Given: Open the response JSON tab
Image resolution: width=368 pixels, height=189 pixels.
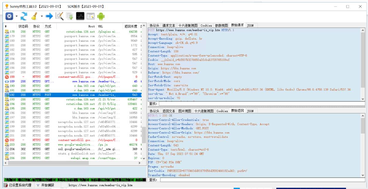Looking at the screenshot, I should (250, 111).
